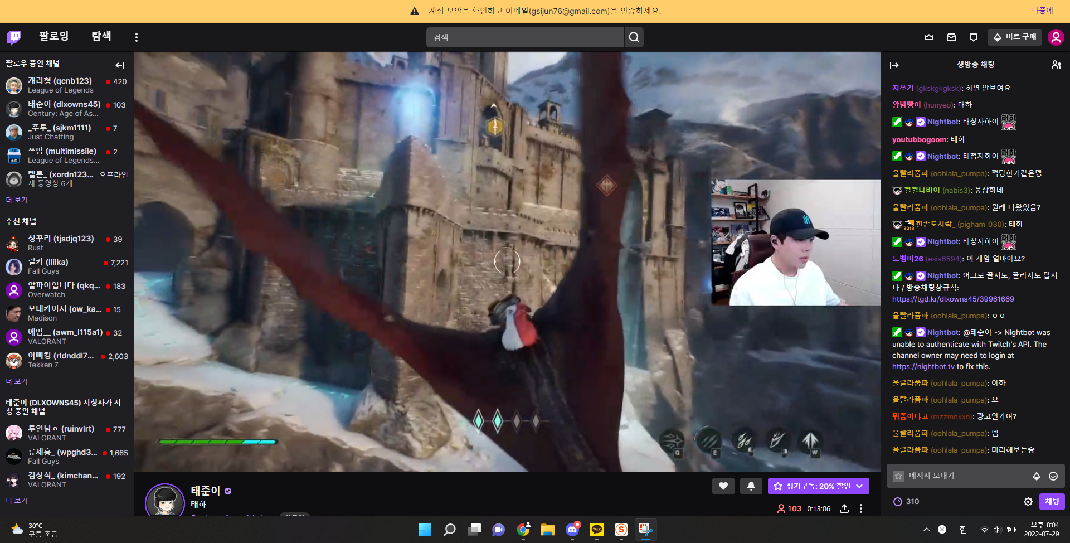This screenshot has width=1070, height=543.
Task: Focus the search field (검색)
Action: tap(525, 37)
